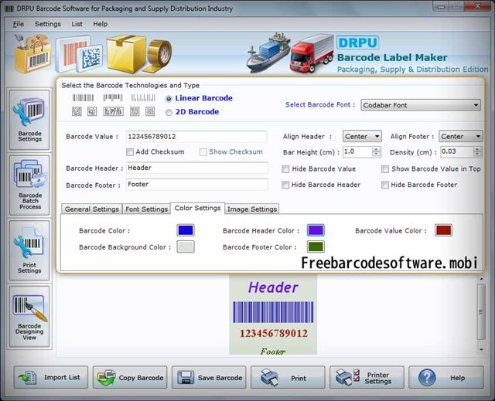Click the Copy Barcode button
This screenshot has height=401, width=495.
point(130,377)
